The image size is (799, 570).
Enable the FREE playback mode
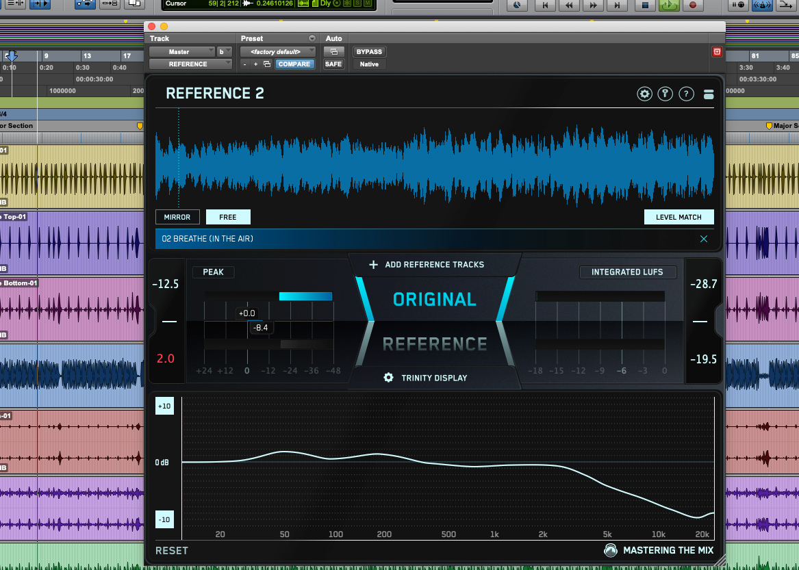228,217
